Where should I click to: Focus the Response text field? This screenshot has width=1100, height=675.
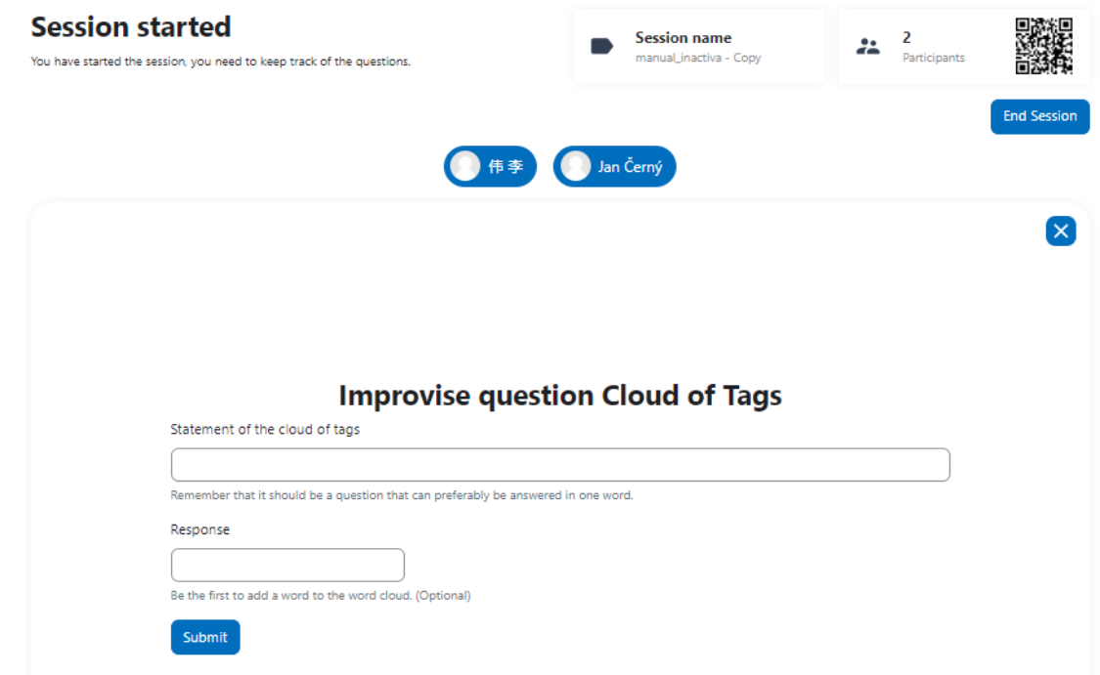coord(287,565)
